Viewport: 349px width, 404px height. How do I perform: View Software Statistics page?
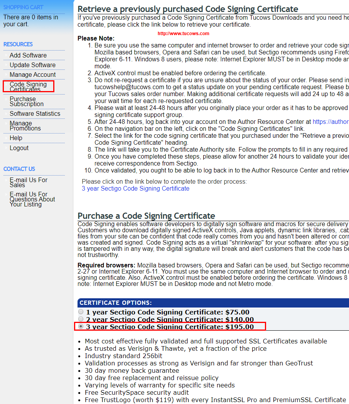pyautogui.click(x=35, y=113)
